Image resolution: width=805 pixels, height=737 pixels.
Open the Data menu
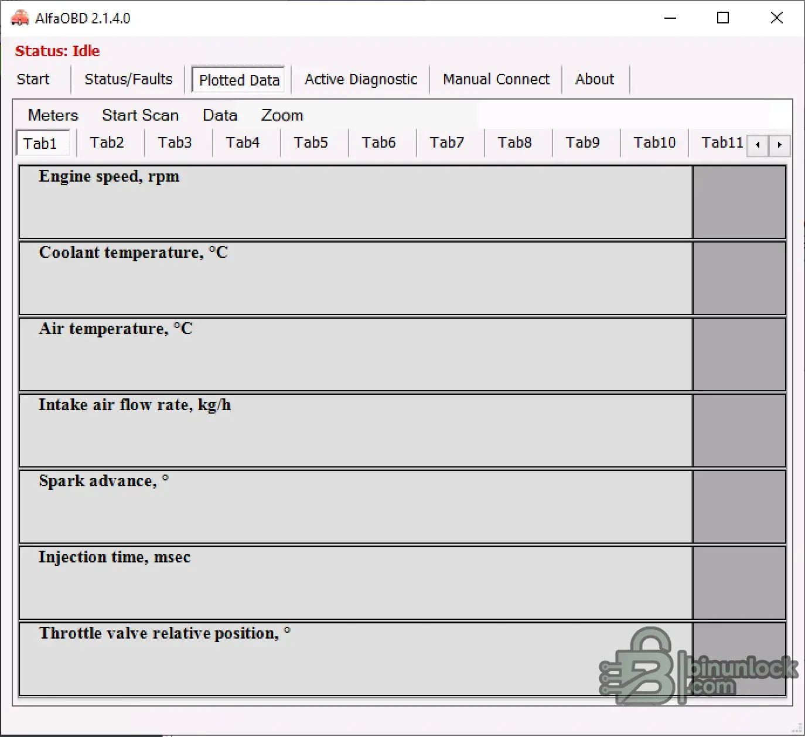[x=220, y=115]
